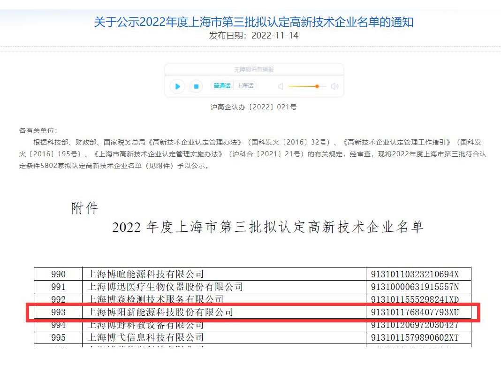The width and height of the screenshot is (501, 374).
Task: Click publish date 2022-11-14
Action: (x=254, y=36)
